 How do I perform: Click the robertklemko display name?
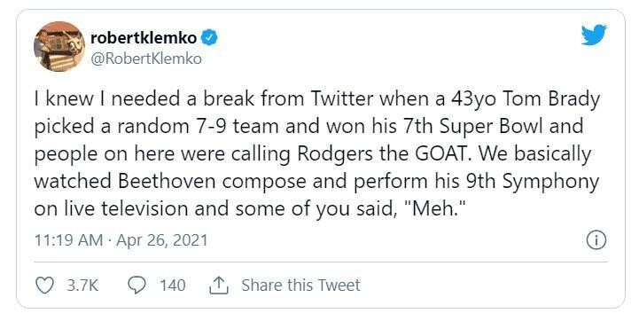(144, 38)
